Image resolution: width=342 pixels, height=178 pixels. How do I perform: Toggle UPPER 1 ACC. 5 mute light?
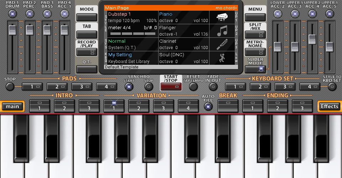coord(330,14)
